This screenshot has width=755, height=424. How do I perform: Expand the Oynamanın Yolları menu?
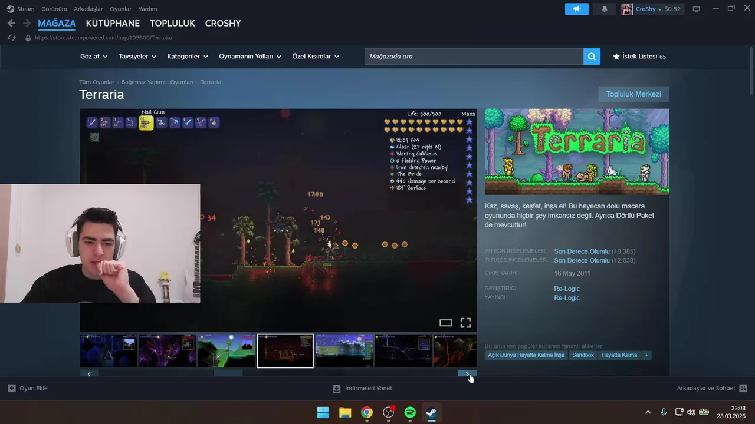(250, 57)
